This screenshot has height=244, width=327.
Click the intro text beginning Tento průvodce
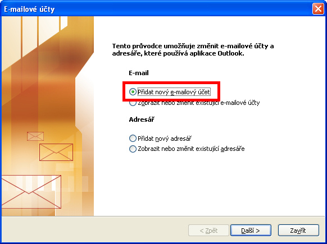click(193, 49)
